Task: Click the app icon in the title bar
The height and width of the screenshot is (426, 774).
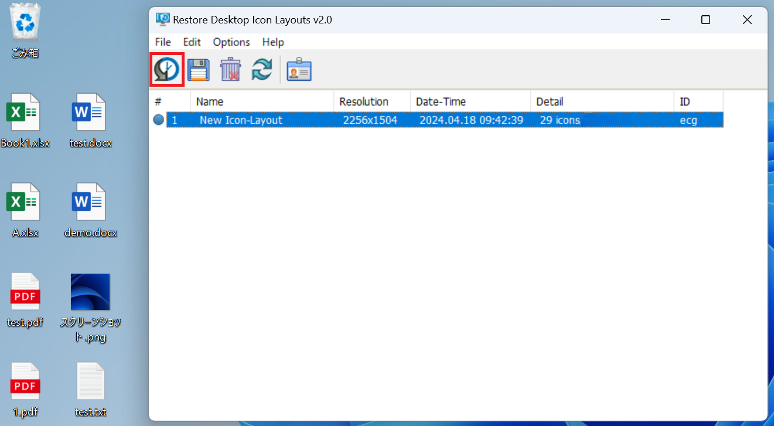Action: coord(162,19)
